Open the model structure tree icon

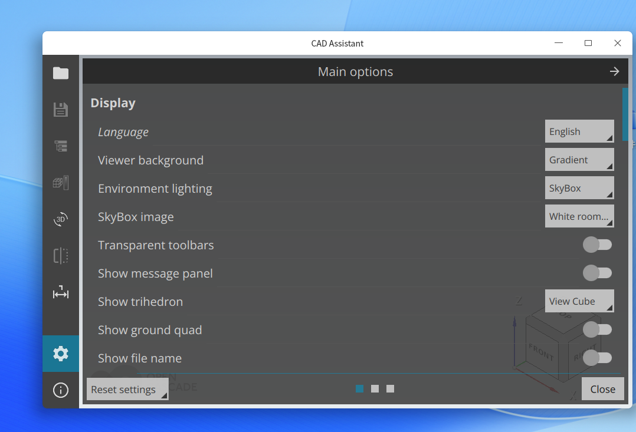pyautogui.click(x=61, y=146)
